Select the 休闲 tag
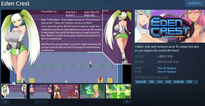This screenshot has width=205, height=106. click(x=160, y=82)
